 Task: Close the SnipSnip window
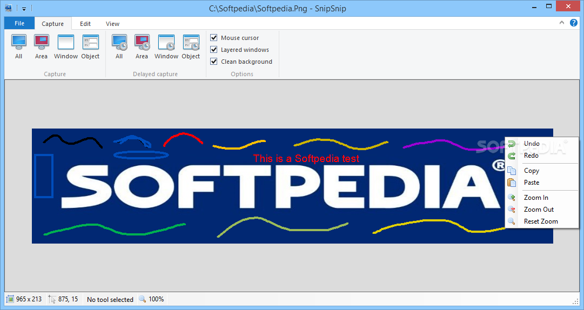[x=568, y=6]
